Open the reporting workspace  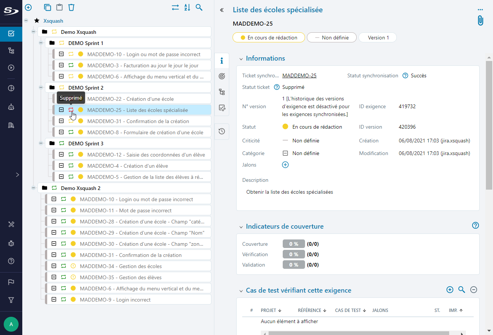click(11, 88)
